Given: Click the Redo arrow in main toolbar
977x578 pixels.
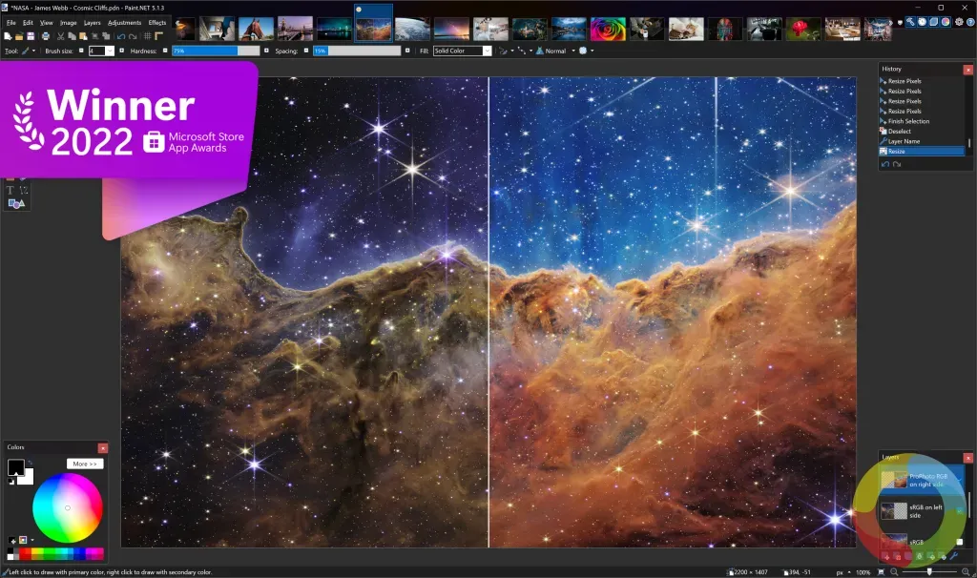Looking at the screenshot, I should [133, 36].
